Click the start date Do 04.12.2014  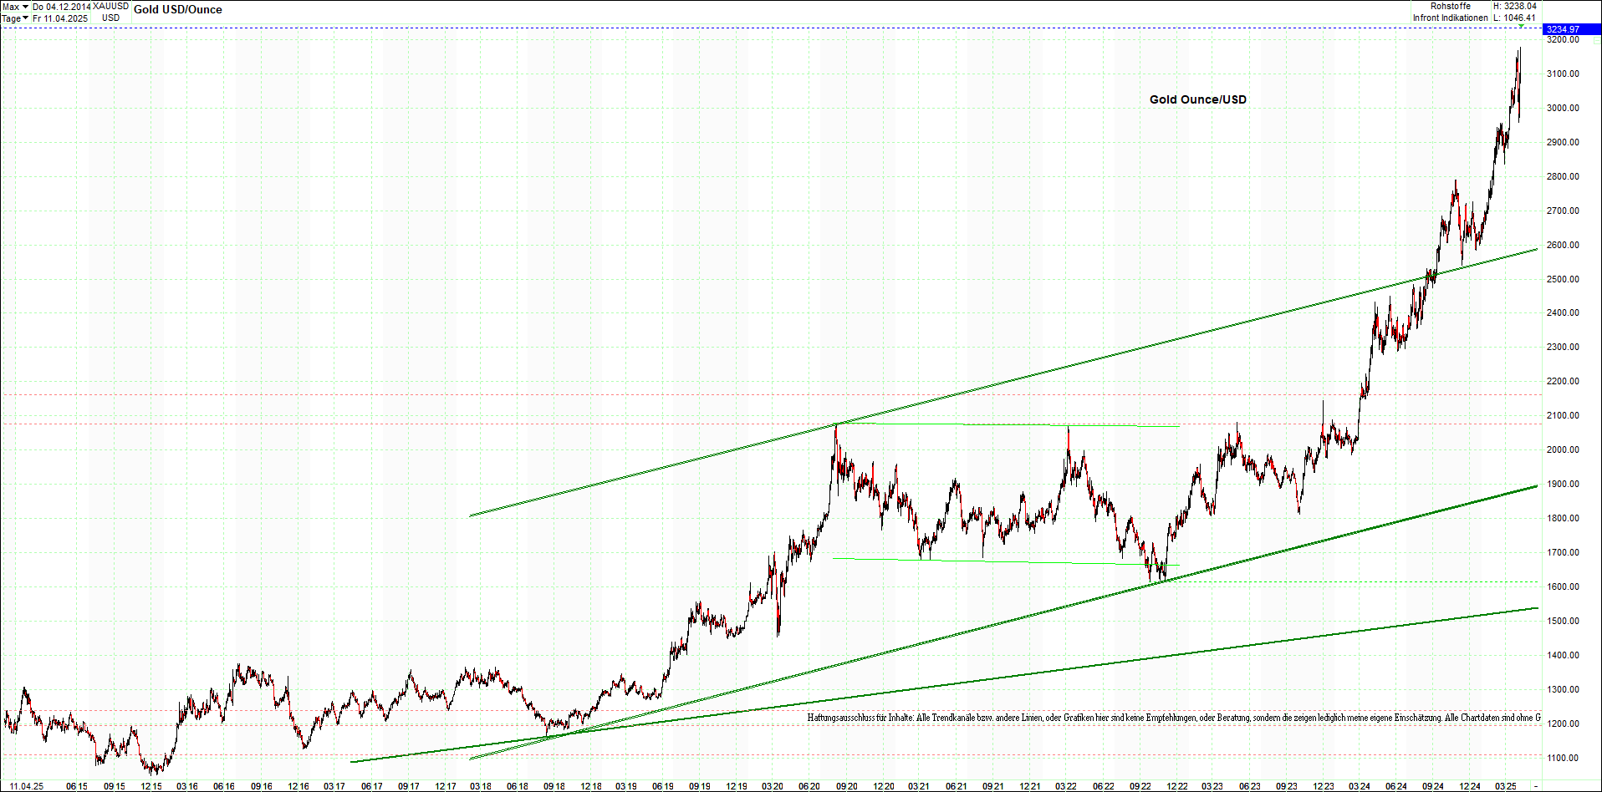click(x=62, y=7)
